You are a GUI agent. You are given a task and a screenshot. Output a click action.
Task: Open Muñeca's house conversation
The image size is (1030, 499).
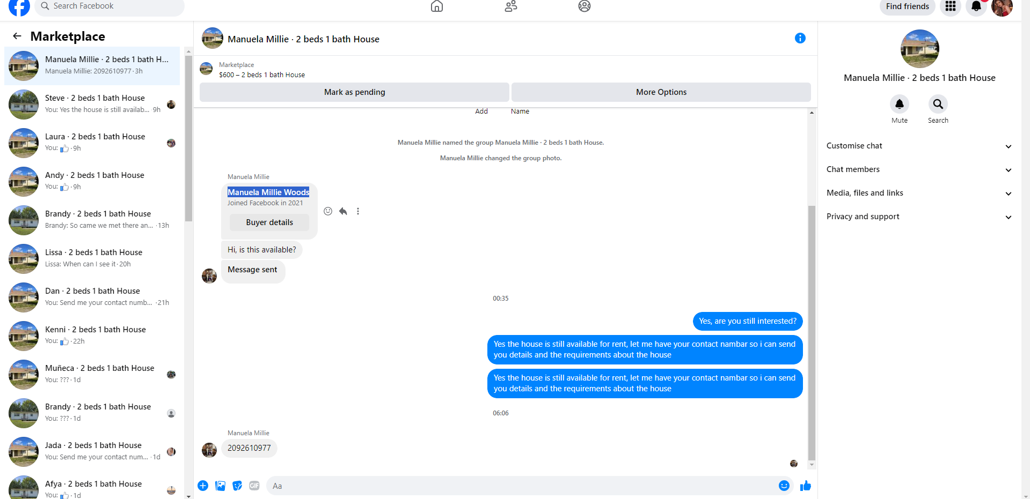pos(92,374)
